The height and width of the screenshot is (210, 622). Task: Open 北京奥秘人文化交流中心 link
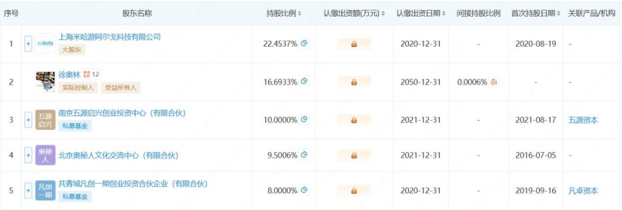point(119,156)
